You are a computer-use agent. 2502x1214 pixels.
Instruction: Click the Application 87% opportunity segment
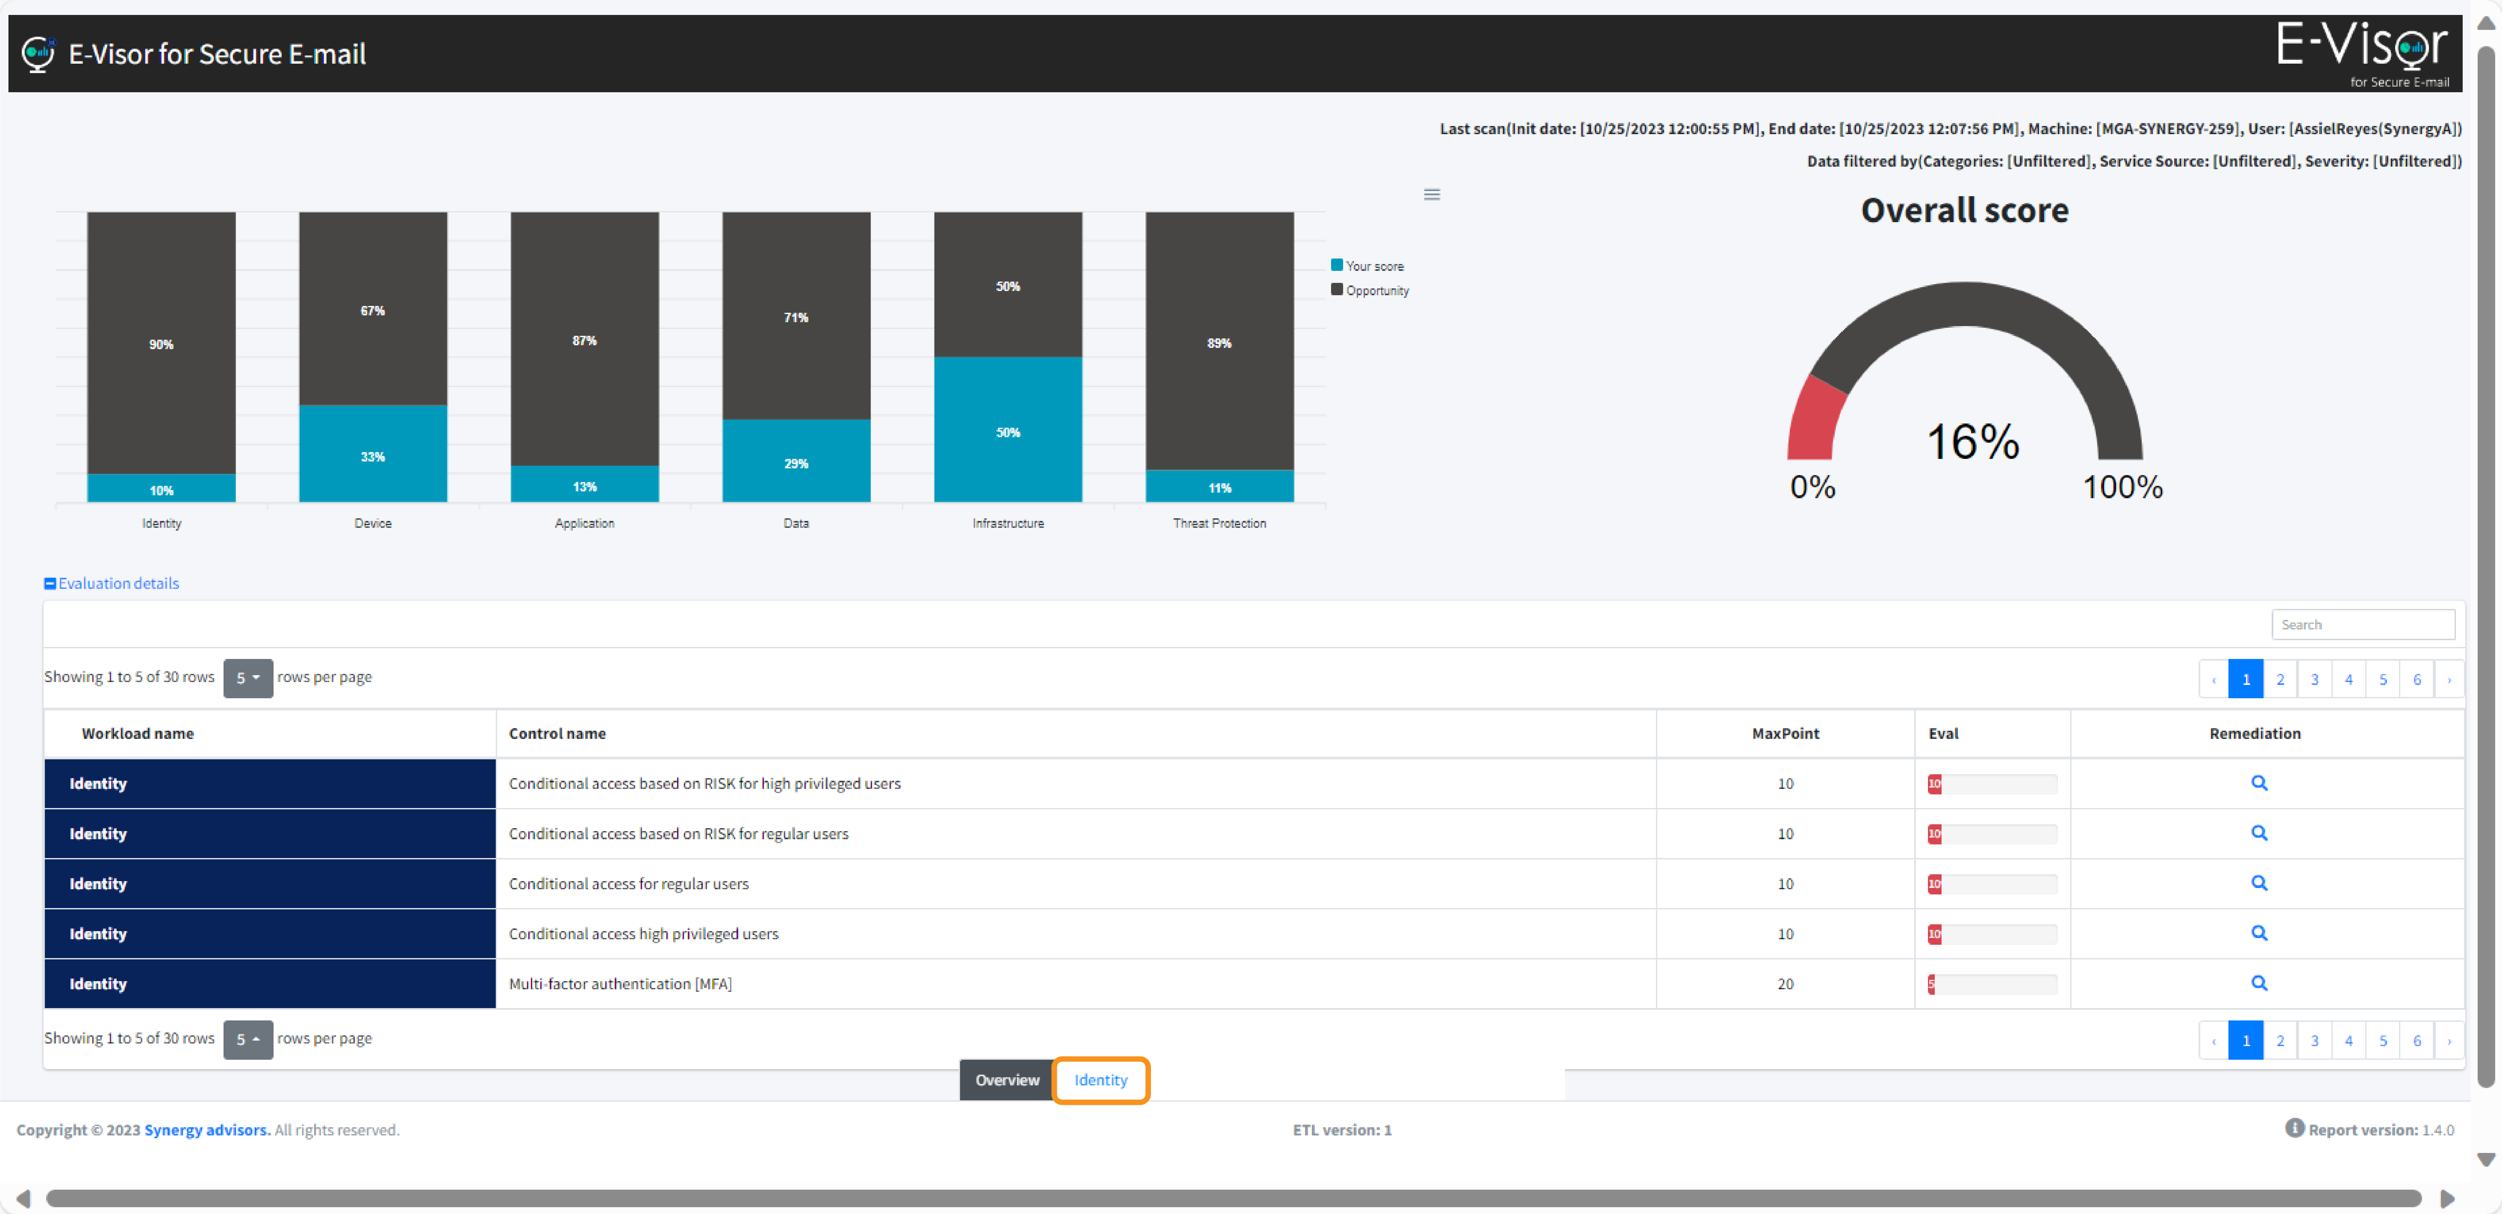(x=585, y=339)
